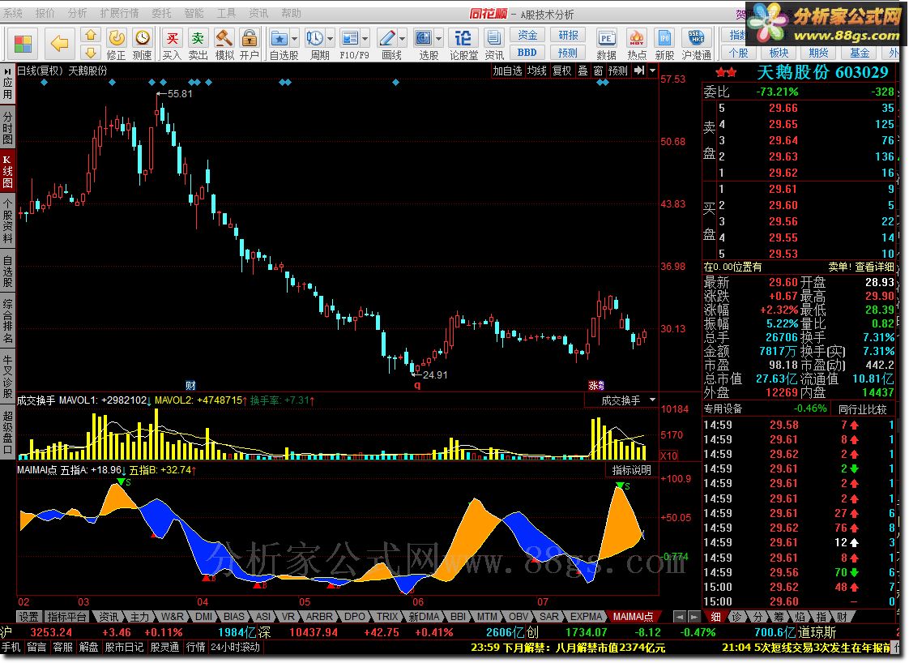
Task: Collapse the 应用 sidebar panel
Action: pyautogui.click(x=7, y=83)
